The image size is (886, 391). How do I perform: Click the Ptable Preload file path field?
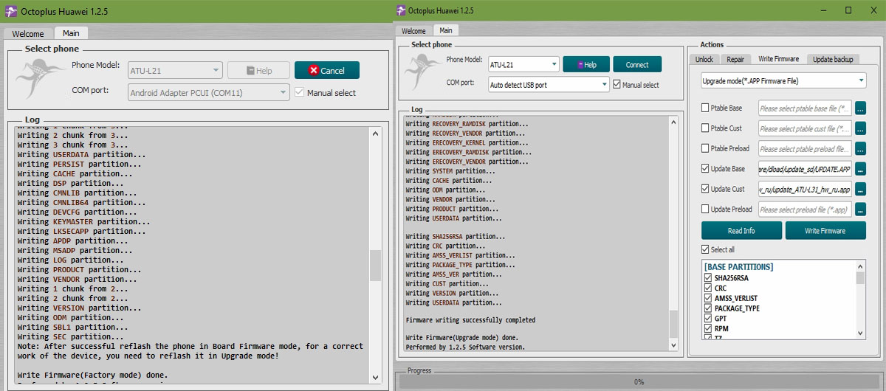tap(805, 148)
